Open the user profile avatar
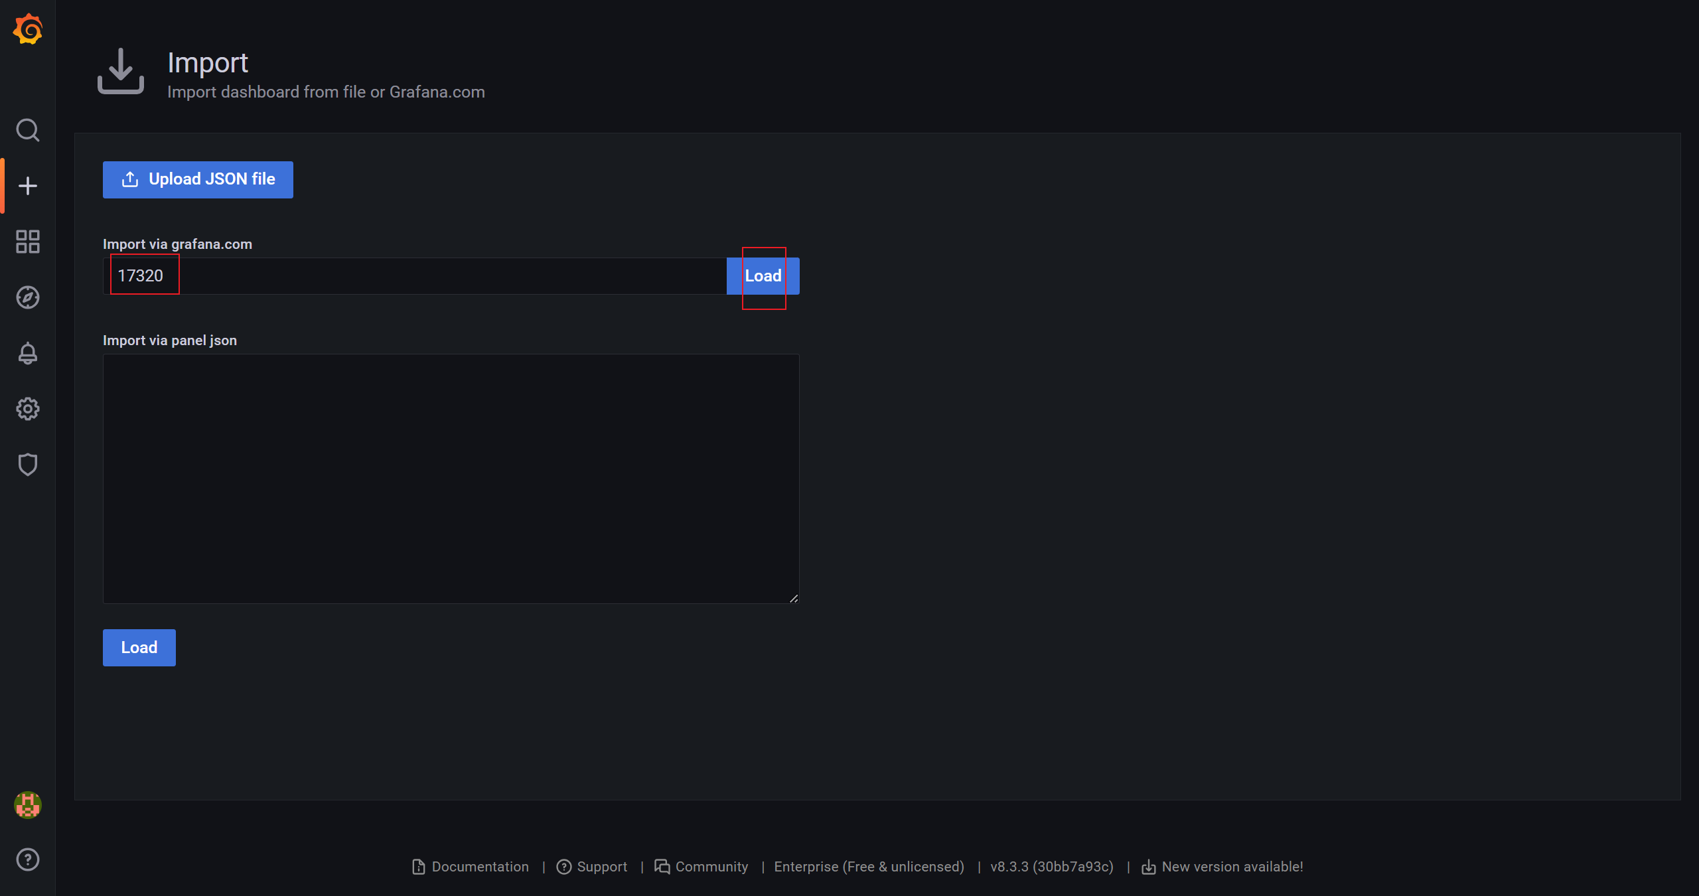 point(28,805)
